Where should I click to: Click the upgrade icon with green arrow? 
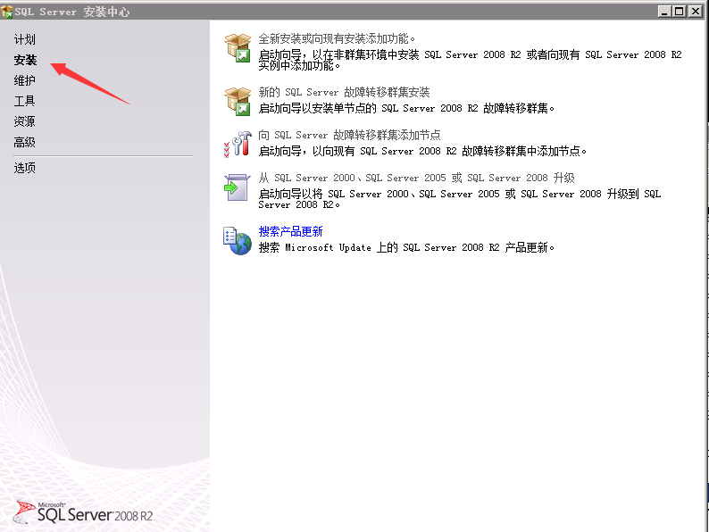(237, 187)
